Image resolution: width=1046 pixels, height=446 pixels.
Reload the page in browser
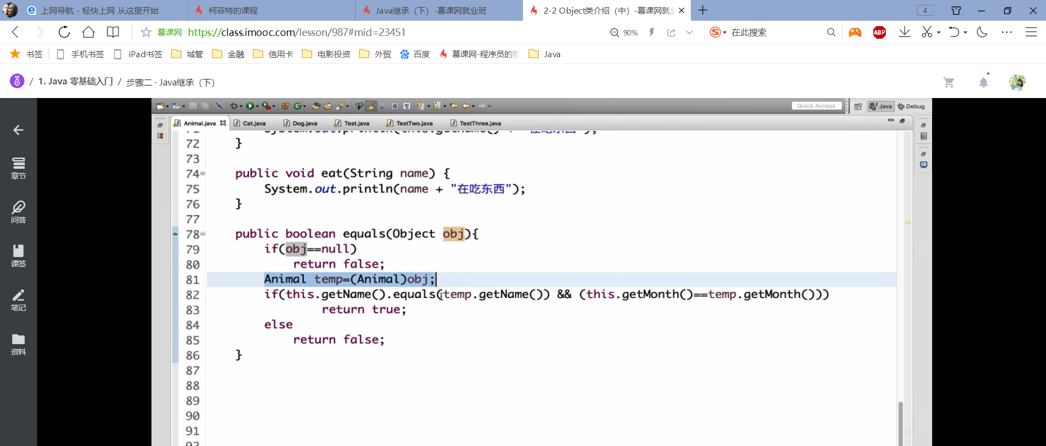64,32
